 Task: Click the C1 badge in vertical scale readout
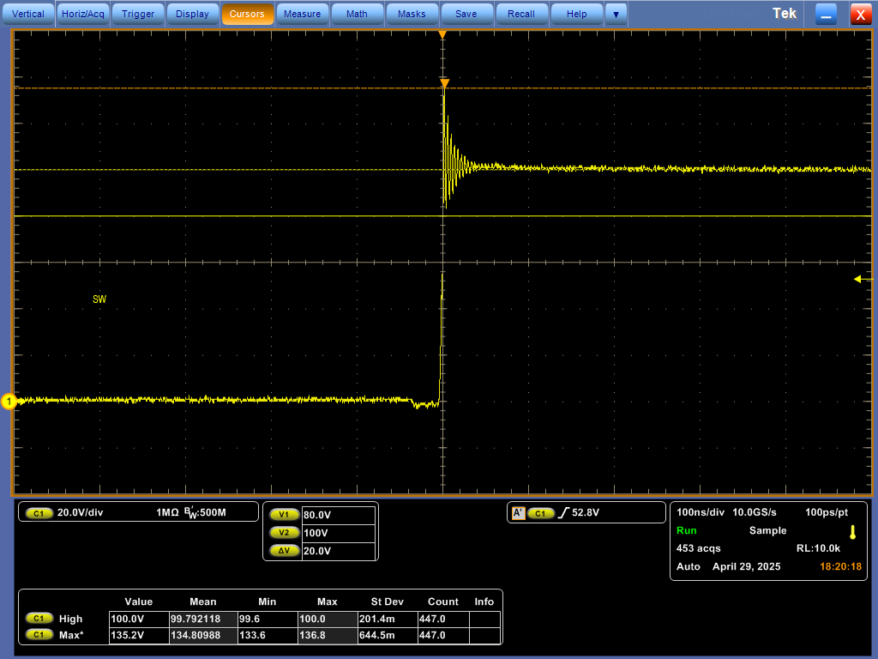(39, 513)
